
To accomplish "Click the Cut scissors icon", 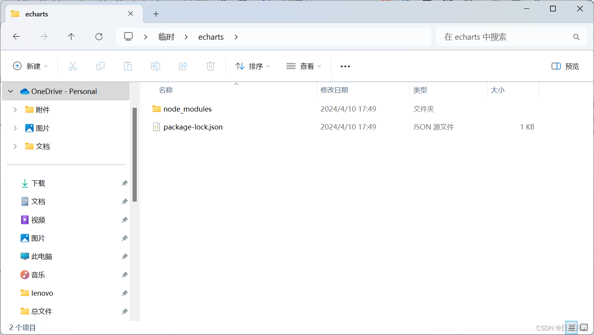I will click(x=73, y=66).
